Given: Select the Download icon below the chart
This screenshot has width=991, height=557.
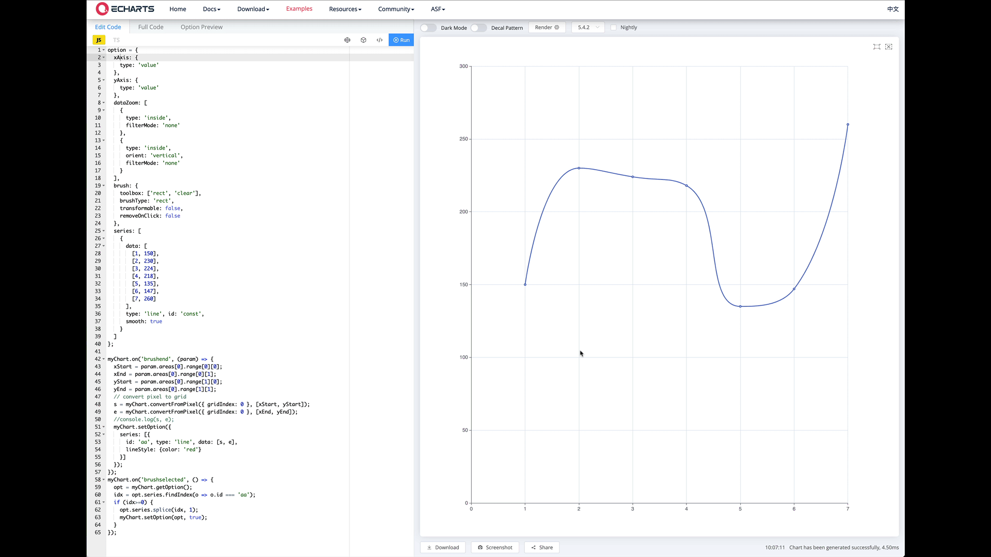Looking at the screenshot, I should pos(443,547).
